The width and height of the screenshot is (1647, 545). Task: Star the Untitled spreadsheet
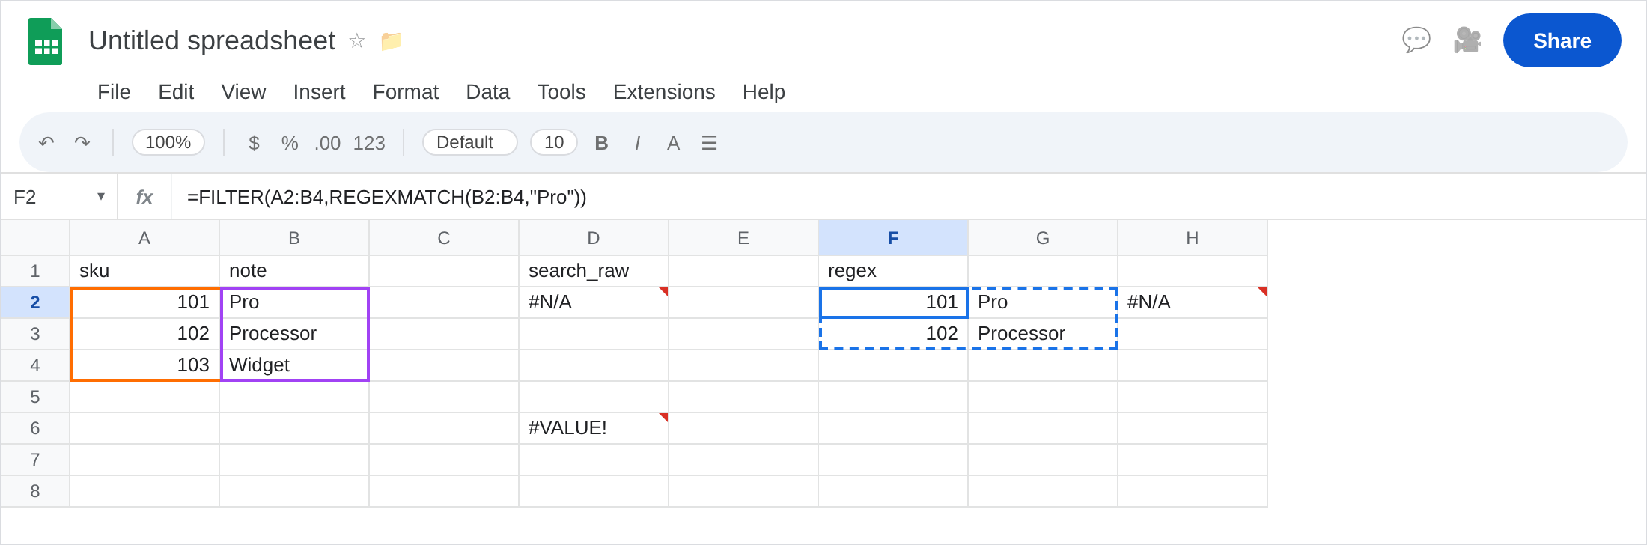click(357, 40)
